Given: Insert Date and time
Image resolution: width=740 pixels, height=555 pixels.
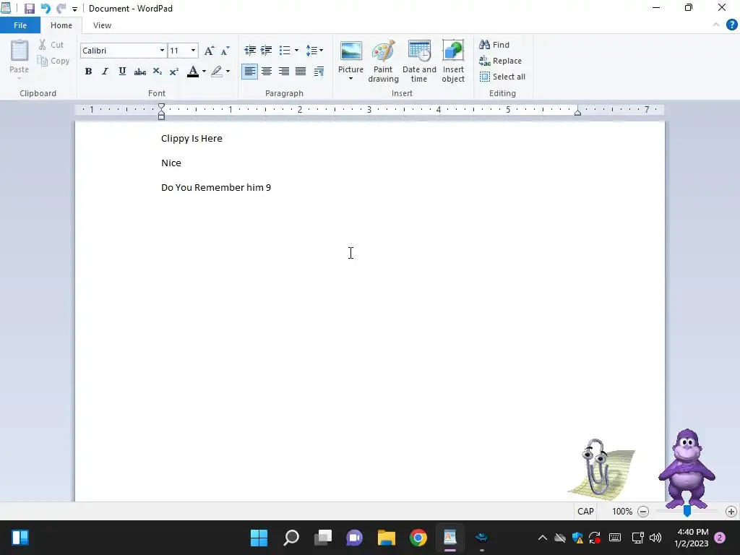Looking at the screenshot, I should (x=419, y=61).
